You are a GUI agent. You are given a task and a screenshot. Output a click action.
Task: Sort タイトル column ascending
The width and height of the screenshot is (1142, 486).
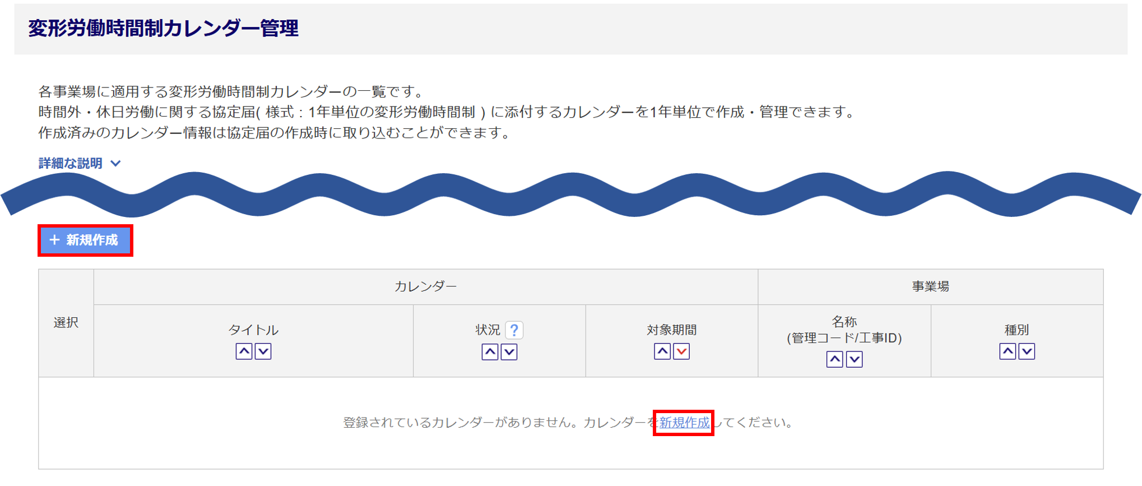coord(244,351)
